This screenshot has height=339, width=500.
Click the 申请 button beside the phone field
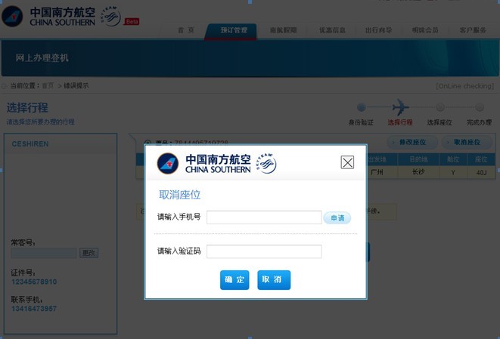pyautogui.click(x=337, y=218)
